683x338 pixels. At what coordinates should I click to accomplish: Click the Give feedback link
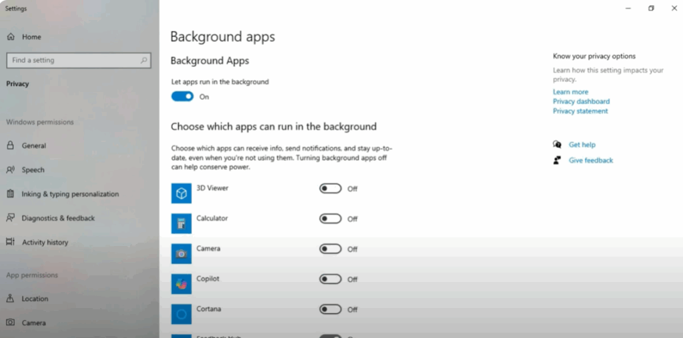click(x=591, y=160)
